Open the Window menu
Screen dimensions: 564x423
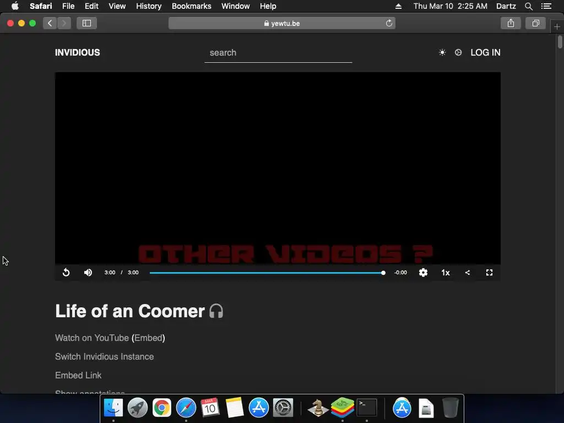pyautogui.click(x=236, y=6)
